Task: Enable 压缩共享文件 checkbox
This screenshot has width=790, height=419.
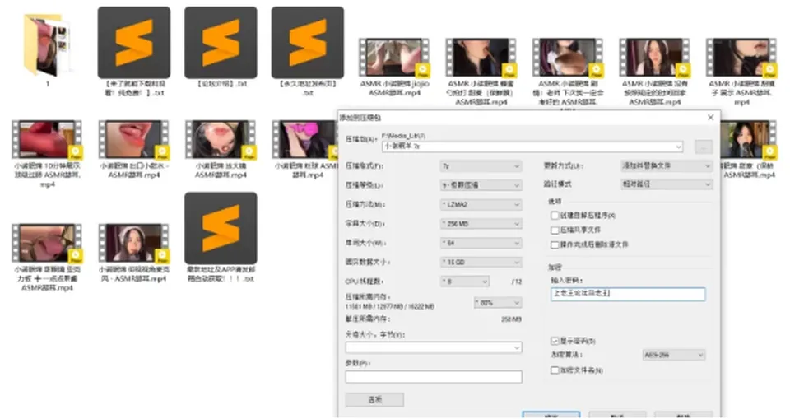Action: coord(555,230)
